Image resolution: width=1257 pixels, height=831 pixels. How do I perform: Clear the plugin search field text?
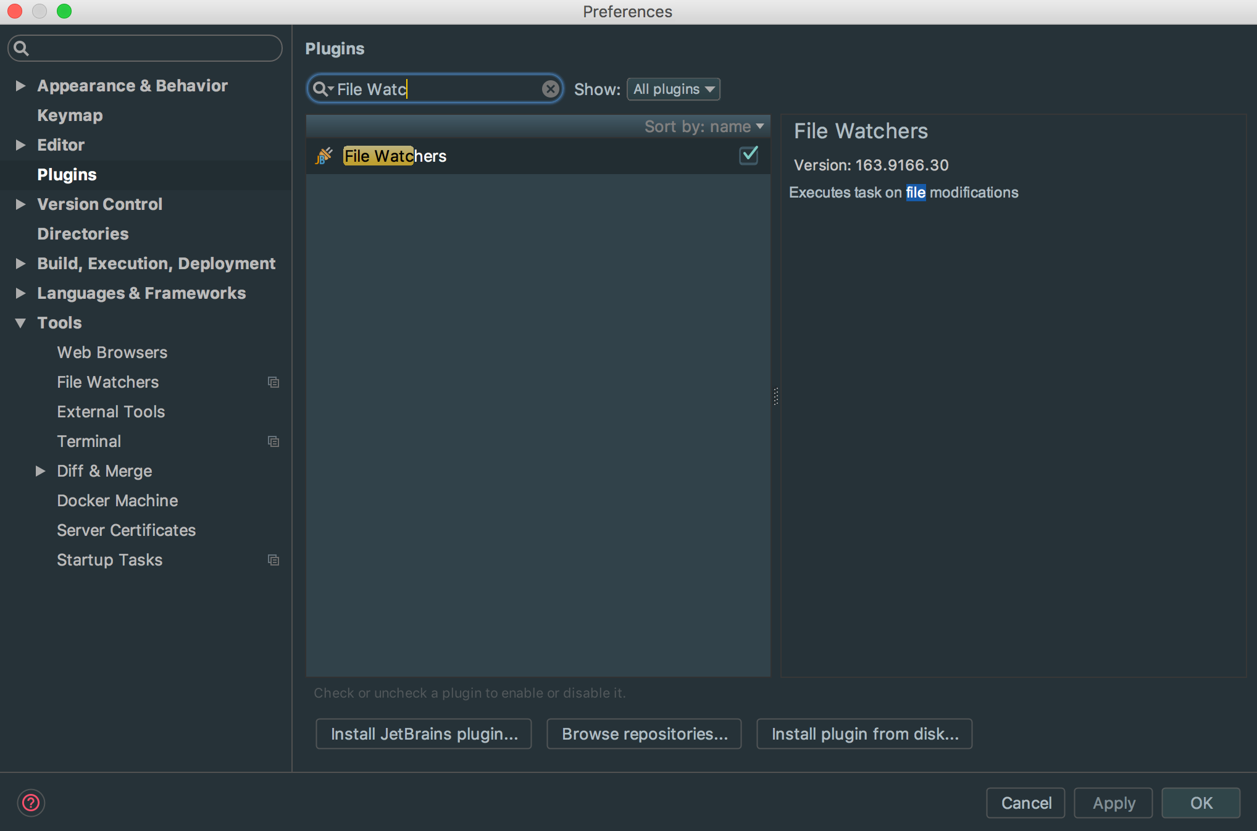coord(550,90)
